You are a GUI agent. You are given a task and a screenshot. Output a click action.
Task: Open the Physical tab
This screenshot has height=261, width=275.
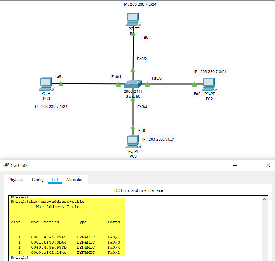pos(16,180)
